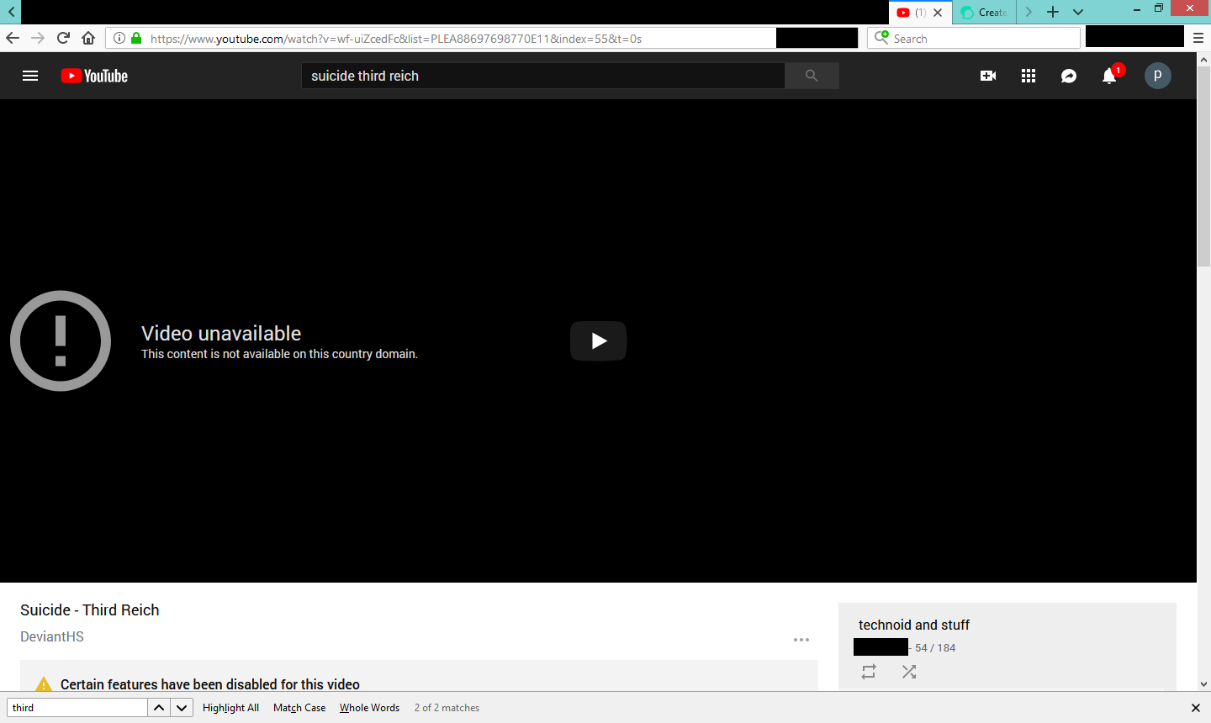Toggle Whole Words in find bar
Viewport: 1211px width, 723px height.
point(369,708)
